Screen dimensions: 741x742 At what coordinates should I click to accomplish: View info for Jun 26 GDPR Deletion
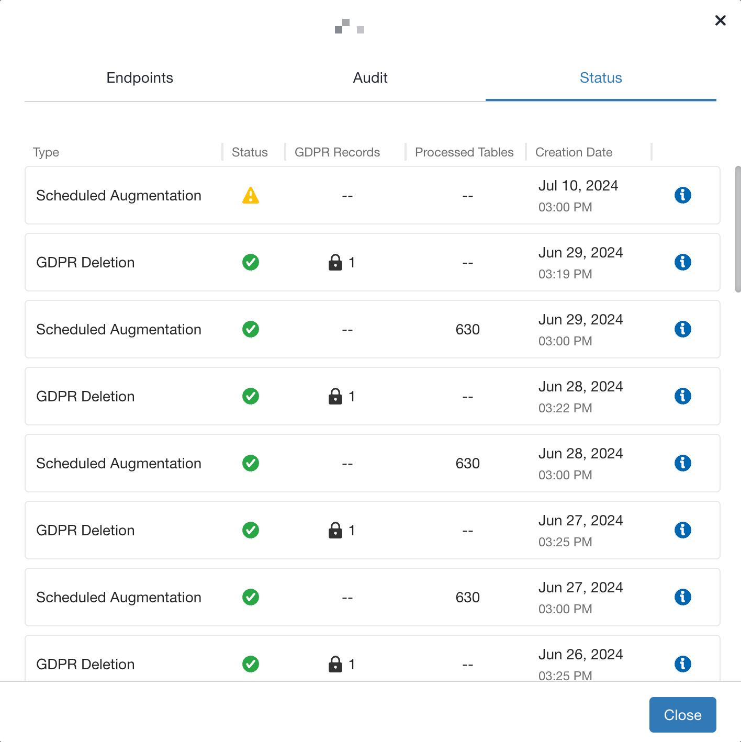682,664
